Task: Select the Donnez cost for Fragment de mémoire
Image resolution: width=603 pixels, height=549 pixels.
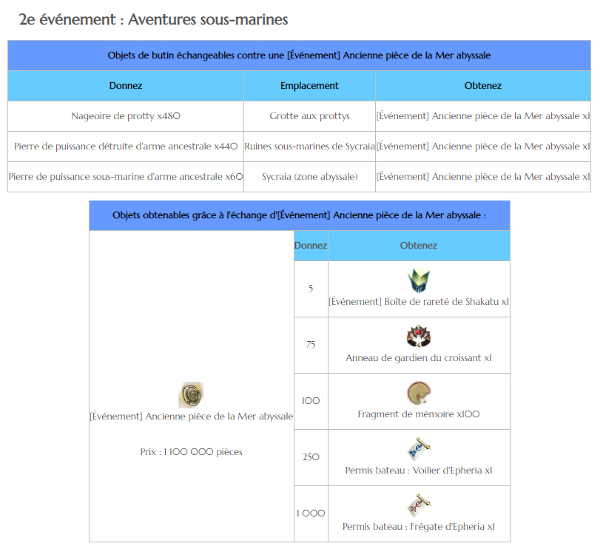Action: point(311,401)
